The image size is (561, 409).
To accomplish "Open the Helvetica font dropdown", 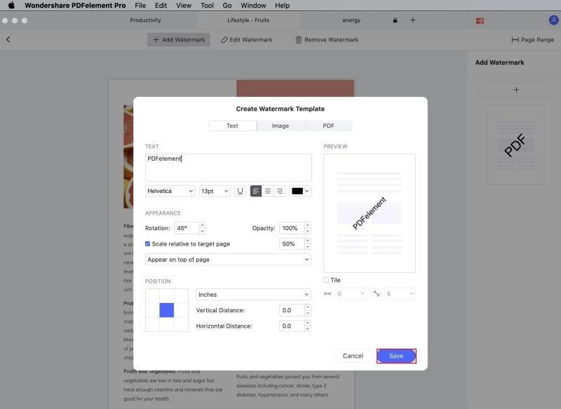I will [170, 191].
